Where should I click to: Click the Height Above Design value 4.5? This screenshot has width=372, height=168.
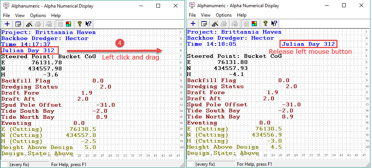pyautogui.click(x=276, y=147)
